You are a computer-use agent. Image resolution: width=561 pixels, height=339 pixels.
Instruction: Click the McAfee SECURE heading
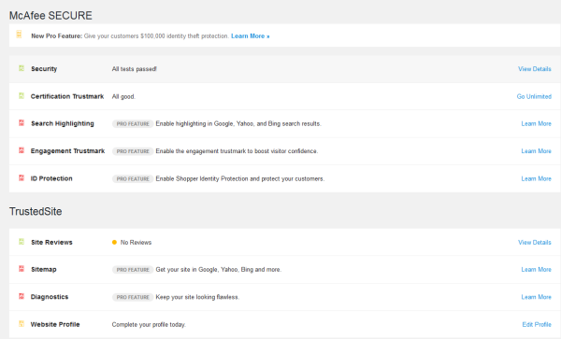[50, 15]
